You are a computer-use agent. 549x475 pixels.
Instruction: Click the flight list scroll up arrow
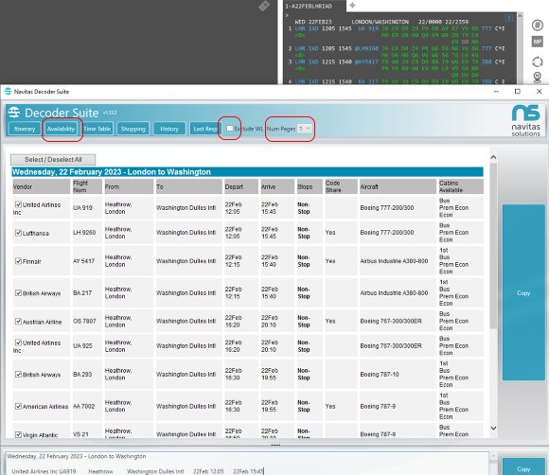pos(493,157)
